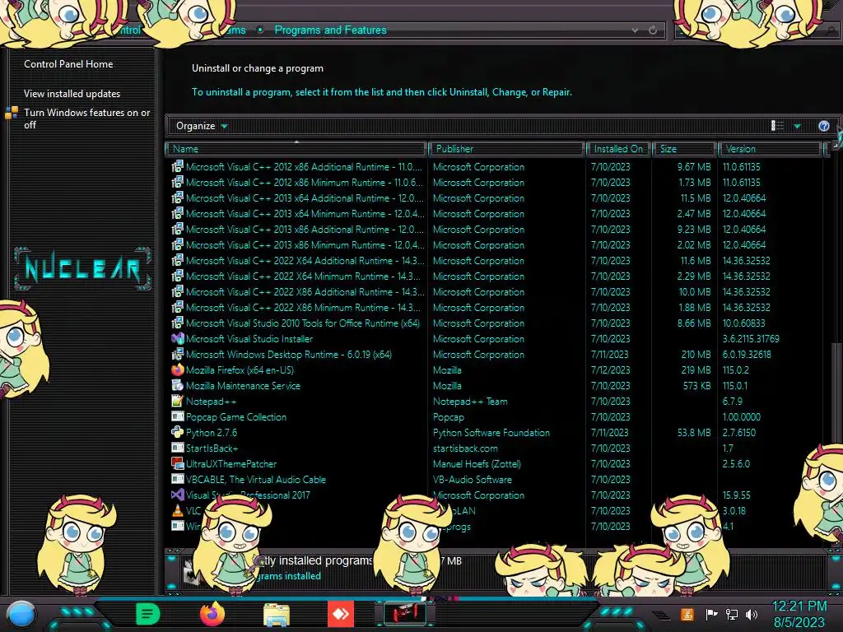843x632 pixels.
Task: Click the 53.8 MB size cell
Action: click(693, 433)
